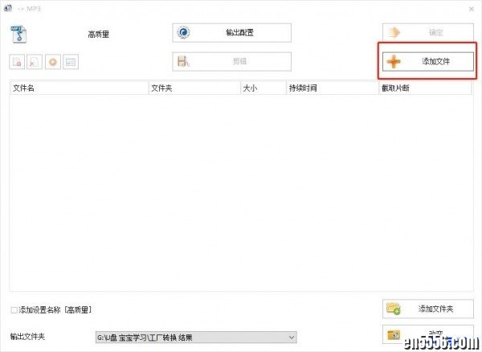Viewport: 482px width, 352px height.
Task: Click the folder icon button below 添加文件夹
Action: point(428,335)
